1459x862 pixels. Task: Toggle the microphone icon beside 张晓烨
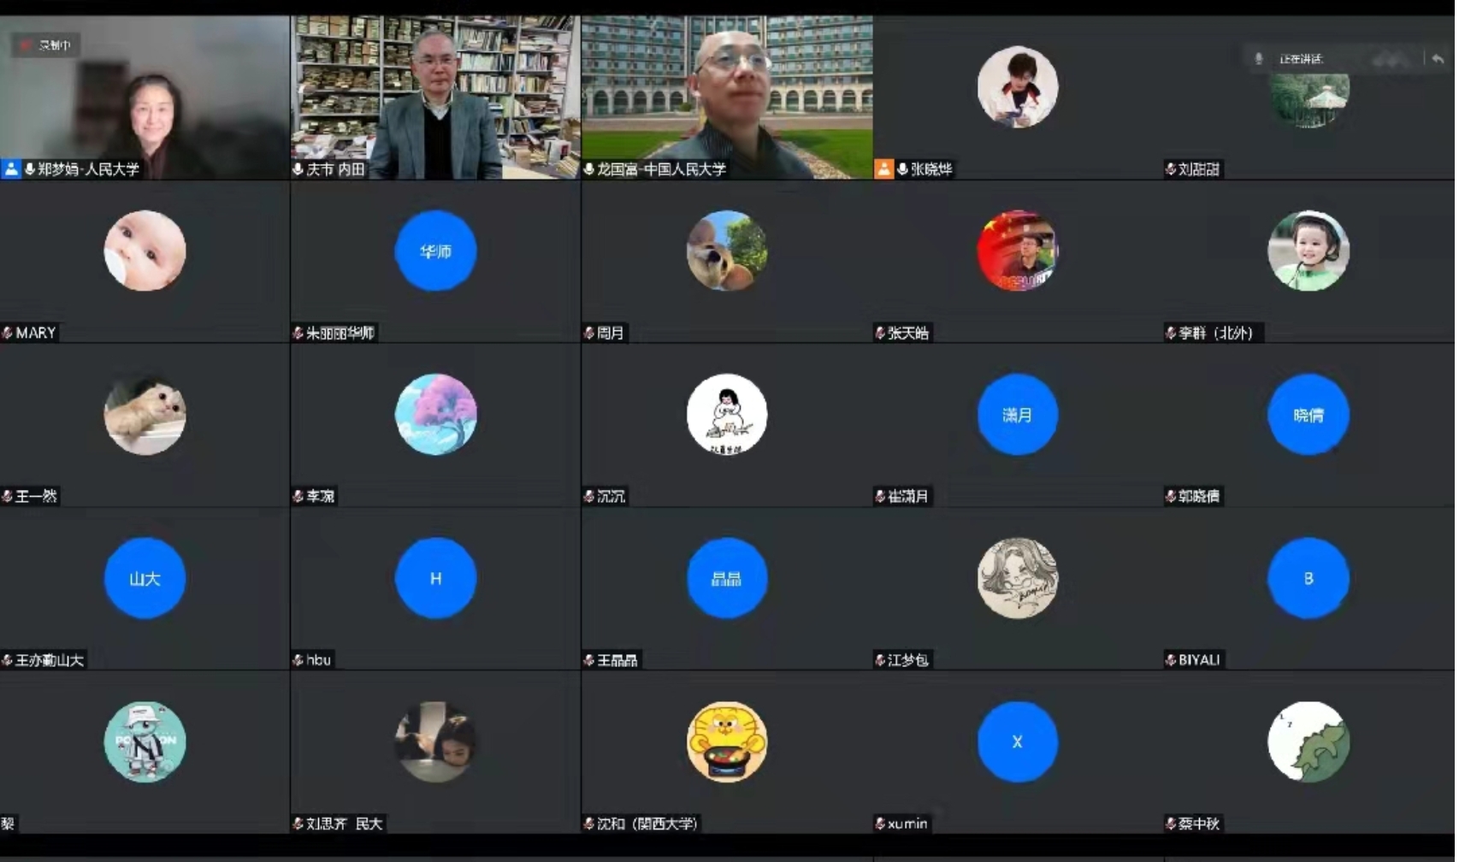[x=902, y=169]
